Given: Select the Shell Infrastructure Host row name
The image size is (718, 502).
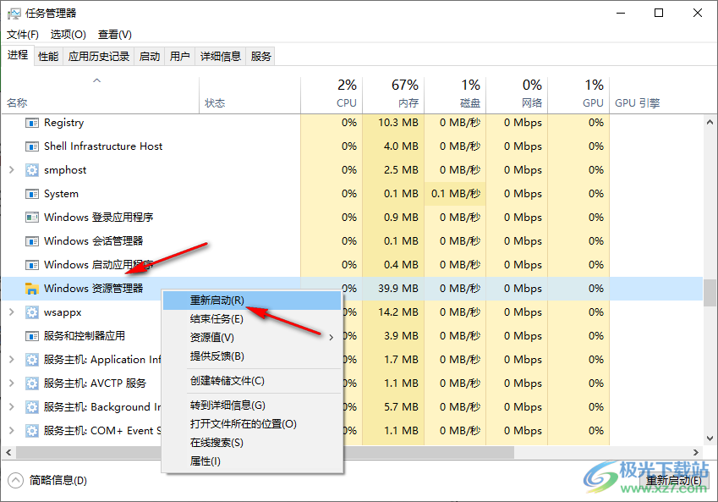Looking at the screenshot, I should point(103,146).
